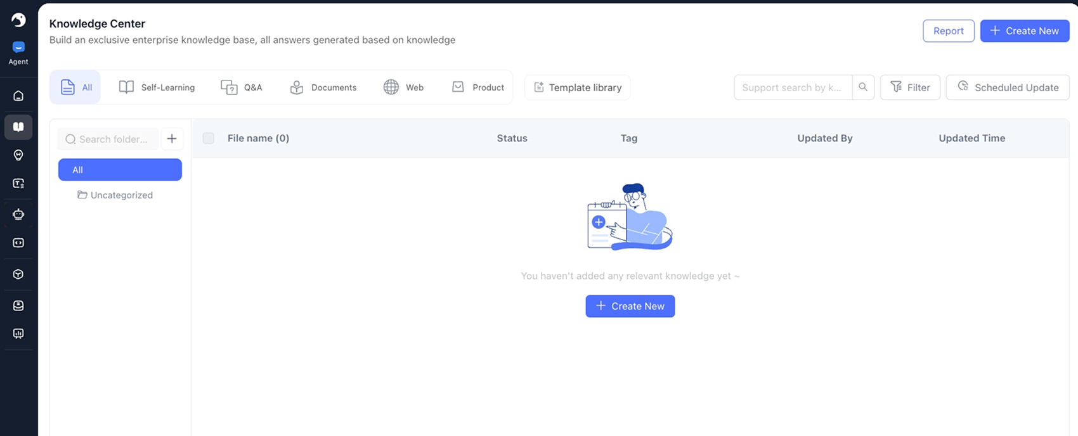This screenshot has width=1078, height=436.
Task: Select the Knowledge Center book sidebar icon
Action: [18, 127]
